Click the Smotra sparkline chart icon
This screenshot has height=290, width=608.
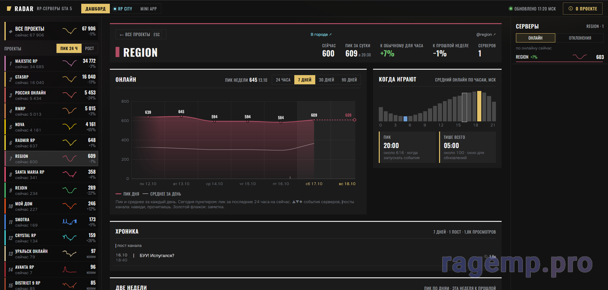[x=70, y=222]
